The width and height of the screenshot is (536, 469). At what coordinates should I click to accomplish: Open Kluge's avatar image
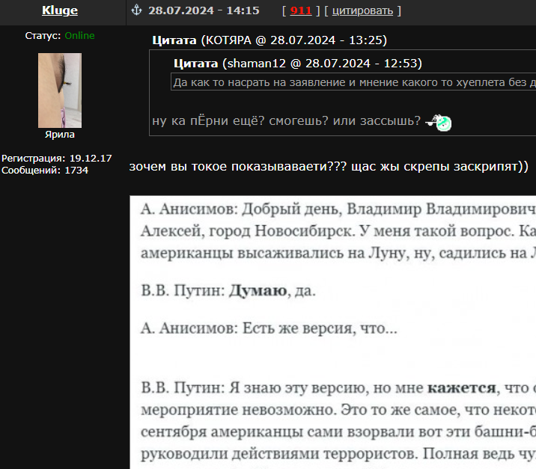pyautogui.click(x=60, y=91)
